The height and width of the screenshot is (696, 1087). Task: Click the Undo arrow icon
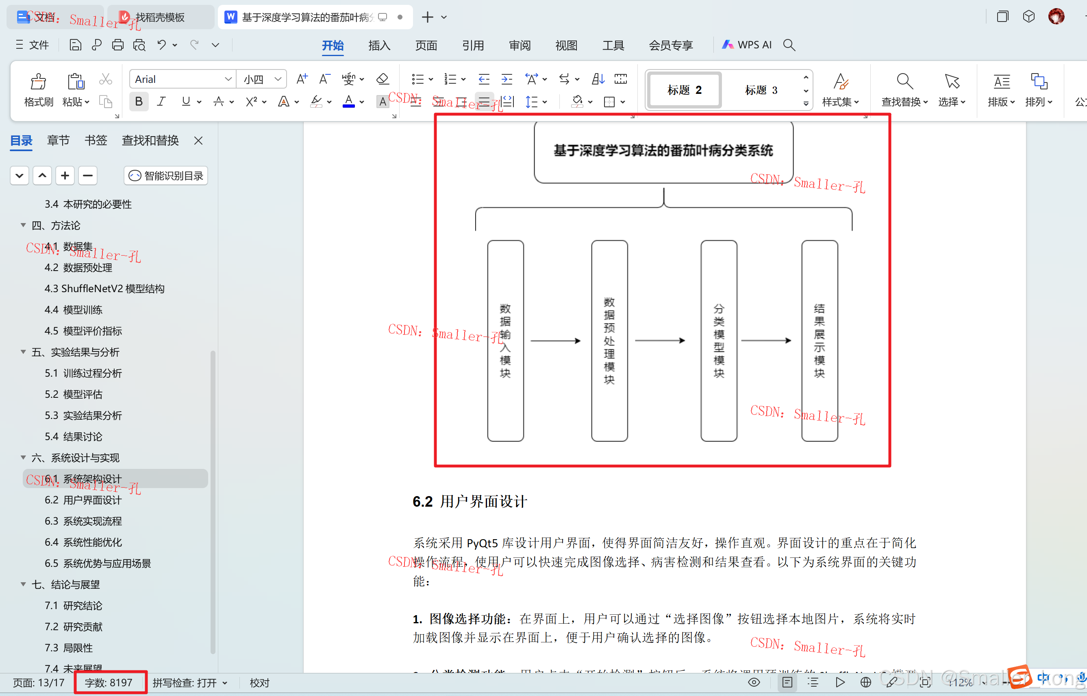pyautogui.click(x=161, y=45)
